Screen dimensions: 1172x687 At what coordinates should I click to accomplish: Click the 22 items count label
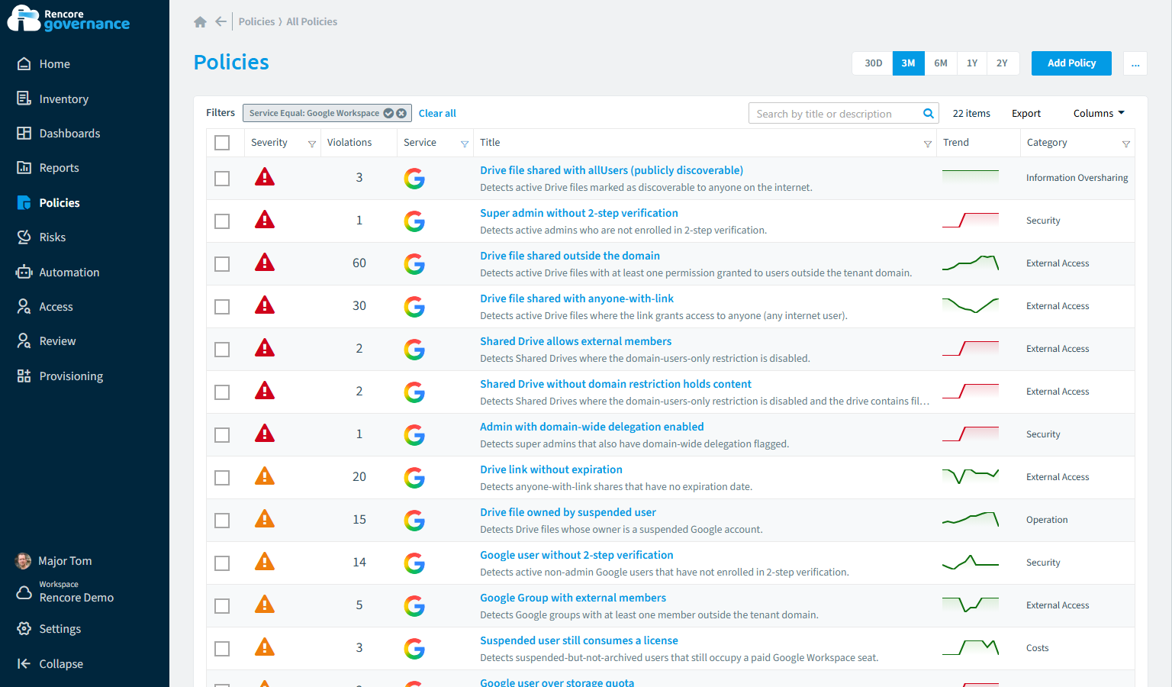[x=971, y=114]
